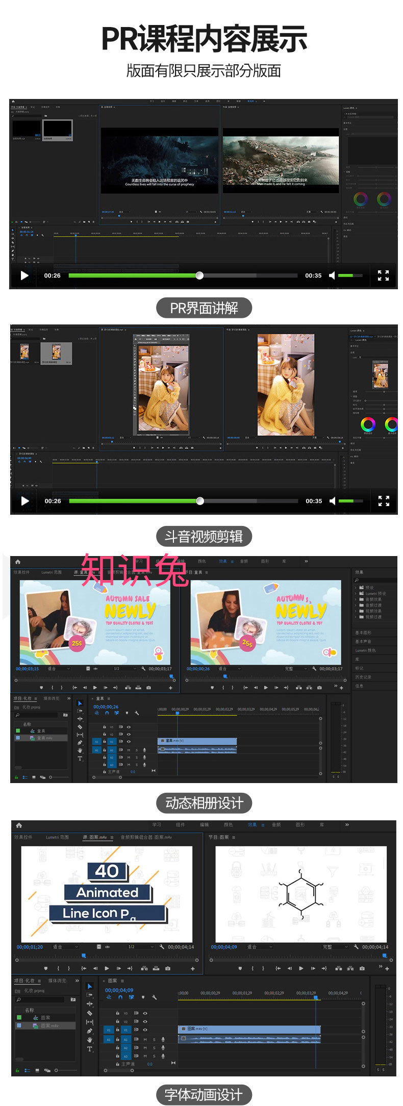403x1106 pixels.
Task: Show more workspaces in 童真 window
Action: coord(306,561)
